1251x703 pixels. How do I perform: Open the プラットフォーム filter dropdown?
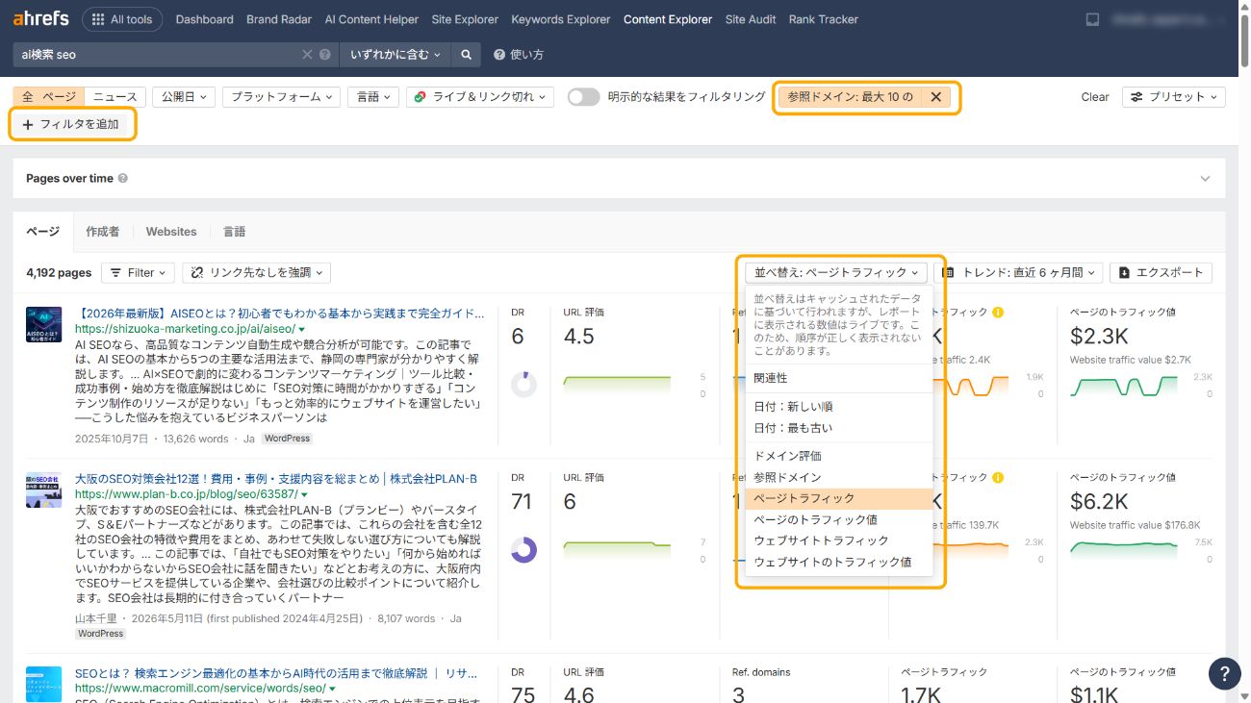pyautogui.click(x=281, y=97)
